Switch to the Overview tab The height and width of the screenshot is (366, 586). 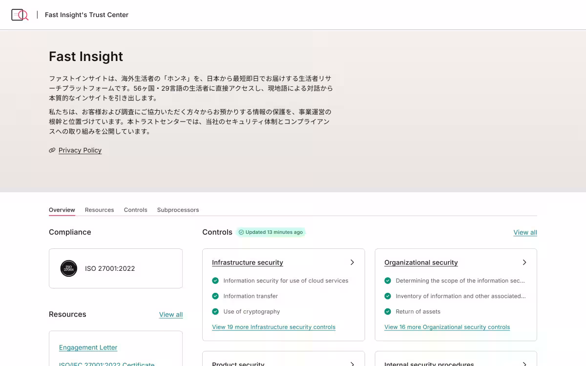coord(62,210)
